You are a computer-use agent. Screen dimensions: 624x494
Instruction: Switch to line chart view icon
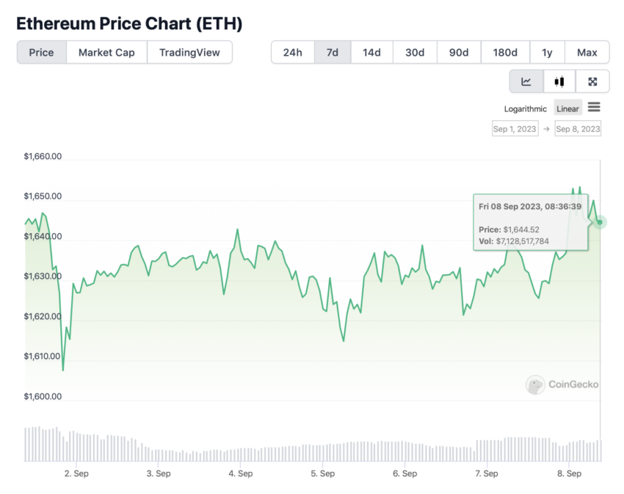(526, 81)
